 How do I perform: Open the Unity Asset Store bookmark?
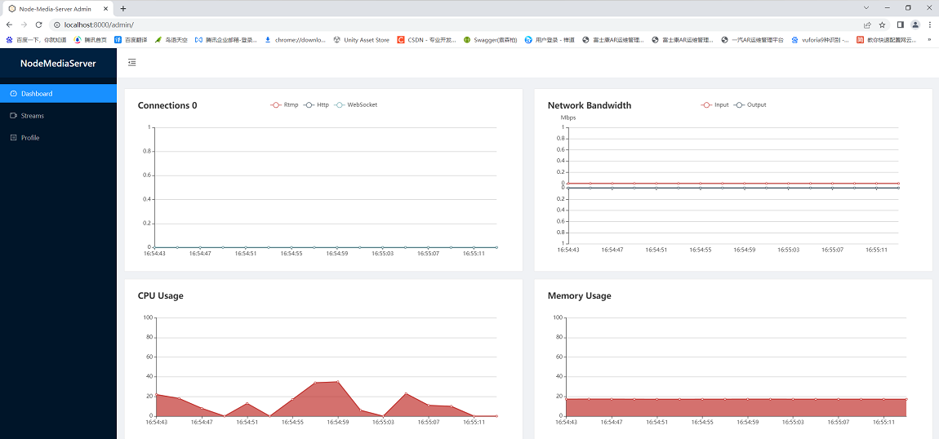pyautogui.click(x=362, y=39)
